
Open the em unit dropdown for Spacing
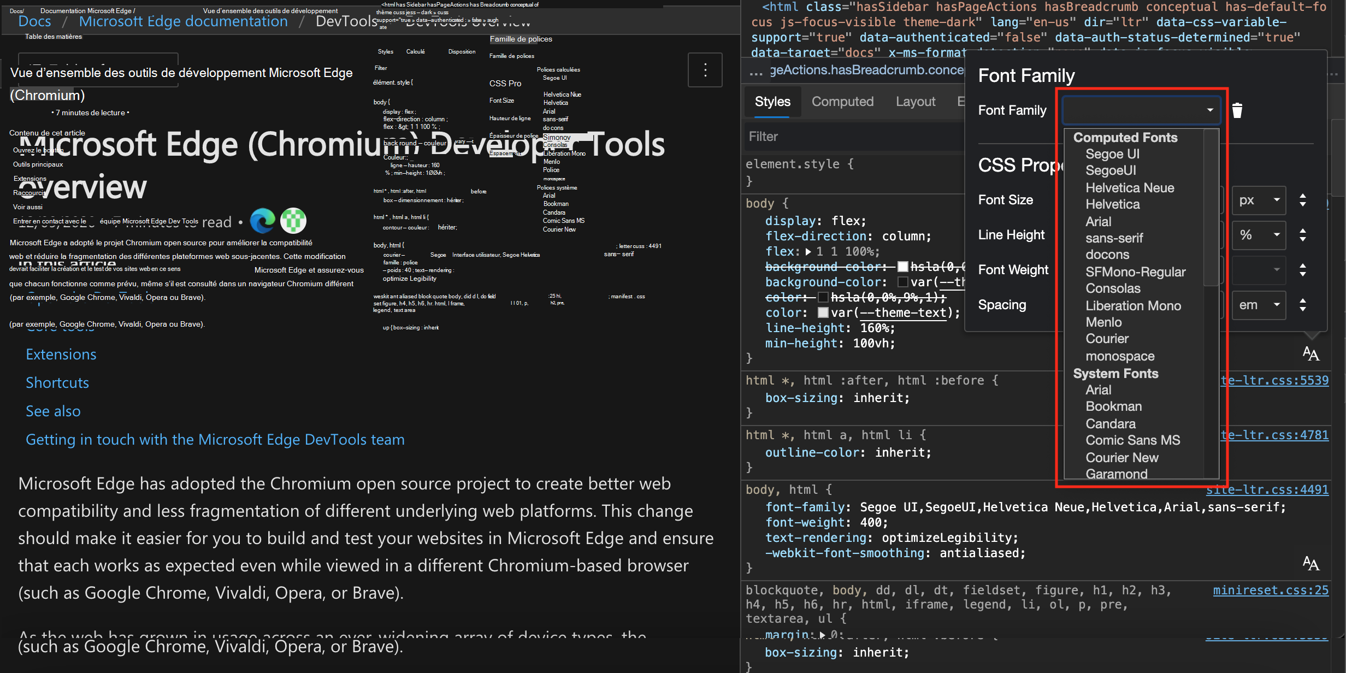[1259, 305]
